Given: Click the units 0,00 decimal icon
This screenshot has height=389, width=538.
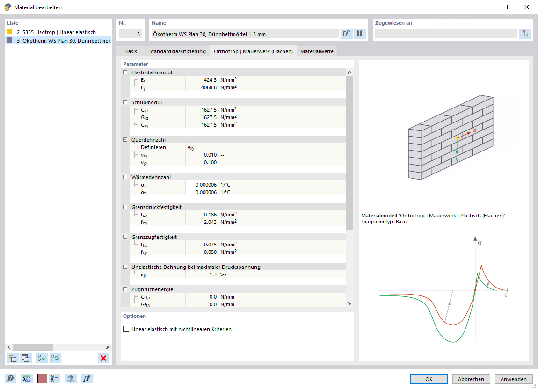Looking at the screenshot, I should click(x=27, y=378).
